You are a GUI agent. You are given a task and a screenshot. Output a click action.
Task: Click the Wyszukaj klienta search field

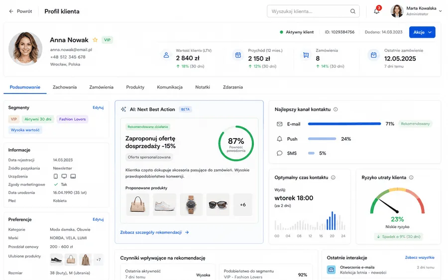click(313, 11)
